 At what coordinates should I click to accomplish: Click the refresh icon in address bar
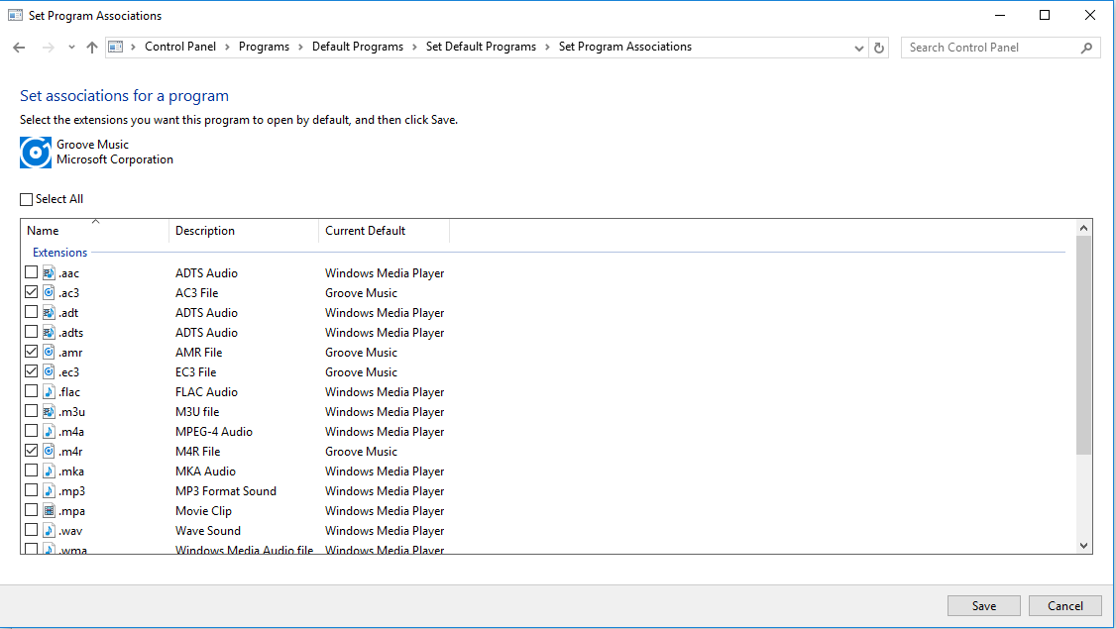(x=879, y=48)
